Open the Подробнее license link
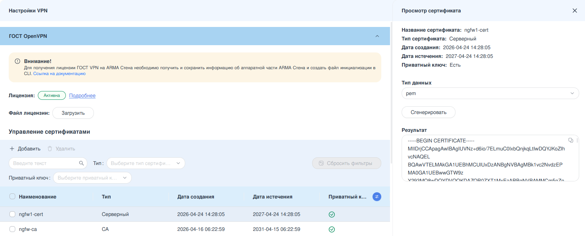 click(82, 95)
